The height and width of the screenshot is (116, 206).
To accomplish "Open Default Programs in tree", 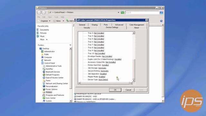I will (52, 75).
